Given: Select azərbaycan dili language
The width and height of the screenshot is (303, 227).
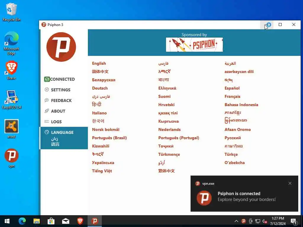Looking at the screenshot, I should click(x=239, y=72).
